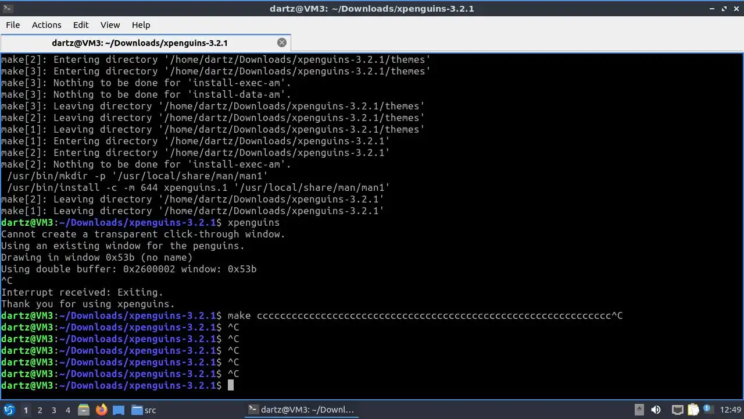Open the Actions menu
This screenshot has height=419, width=744.
pyautogui.click(x=46, y=25)
